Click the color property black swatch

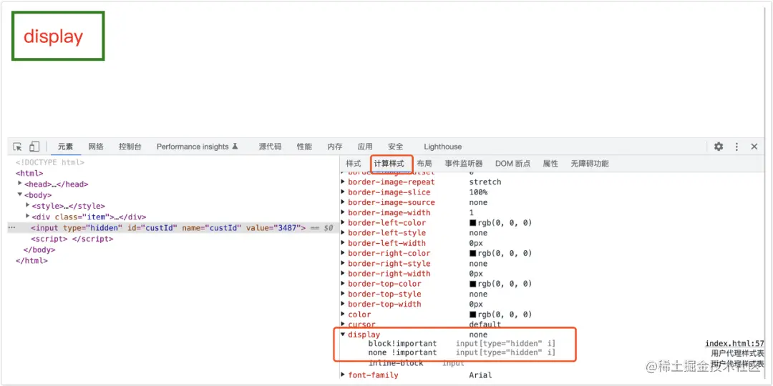pos(473,315)
